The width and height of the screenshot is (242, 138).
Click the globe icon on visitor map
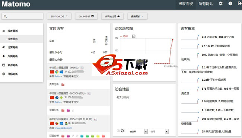122,131
